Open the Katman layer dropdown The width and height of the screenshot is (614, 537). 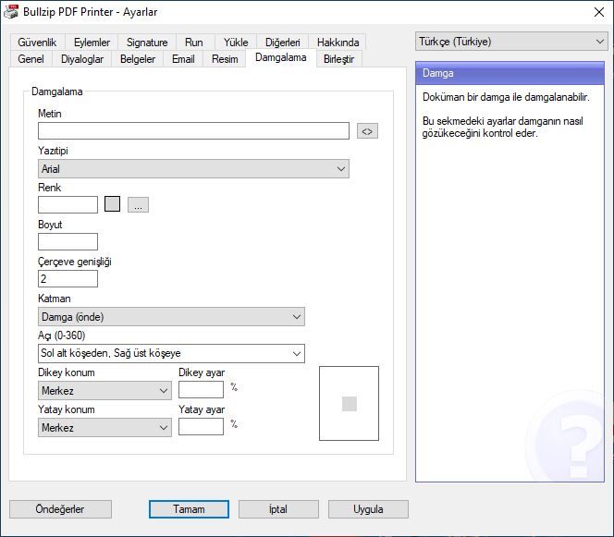coord(171,317)
